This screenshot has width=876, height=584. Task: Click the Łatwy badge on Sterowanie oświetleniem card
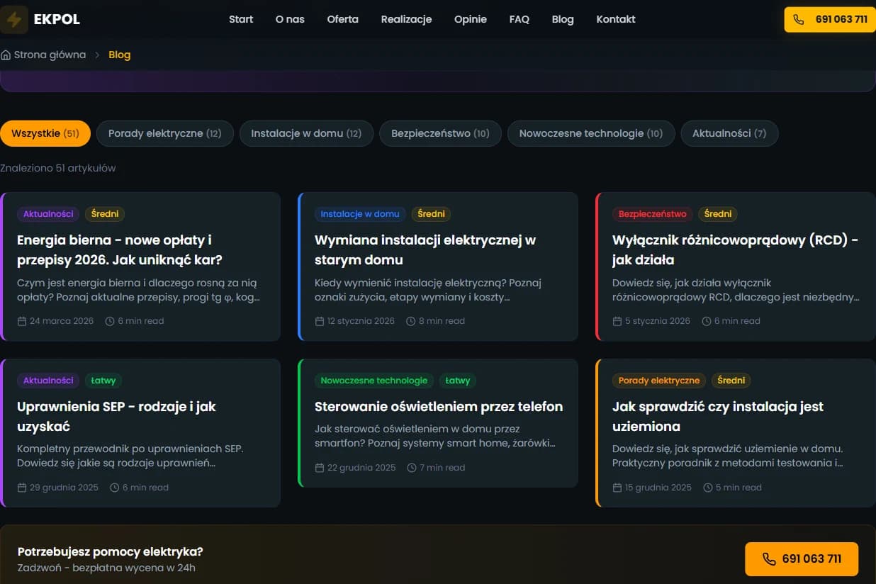click(x=458, y=381)
